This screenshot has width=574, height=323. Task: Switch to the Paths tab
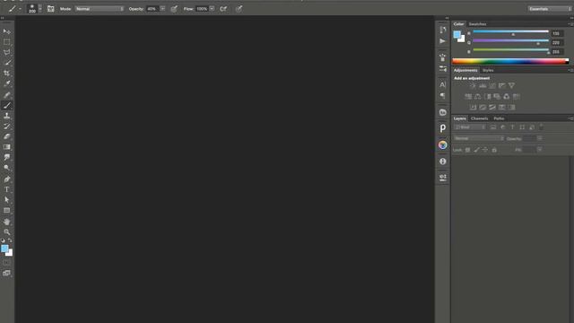(499, 118)
